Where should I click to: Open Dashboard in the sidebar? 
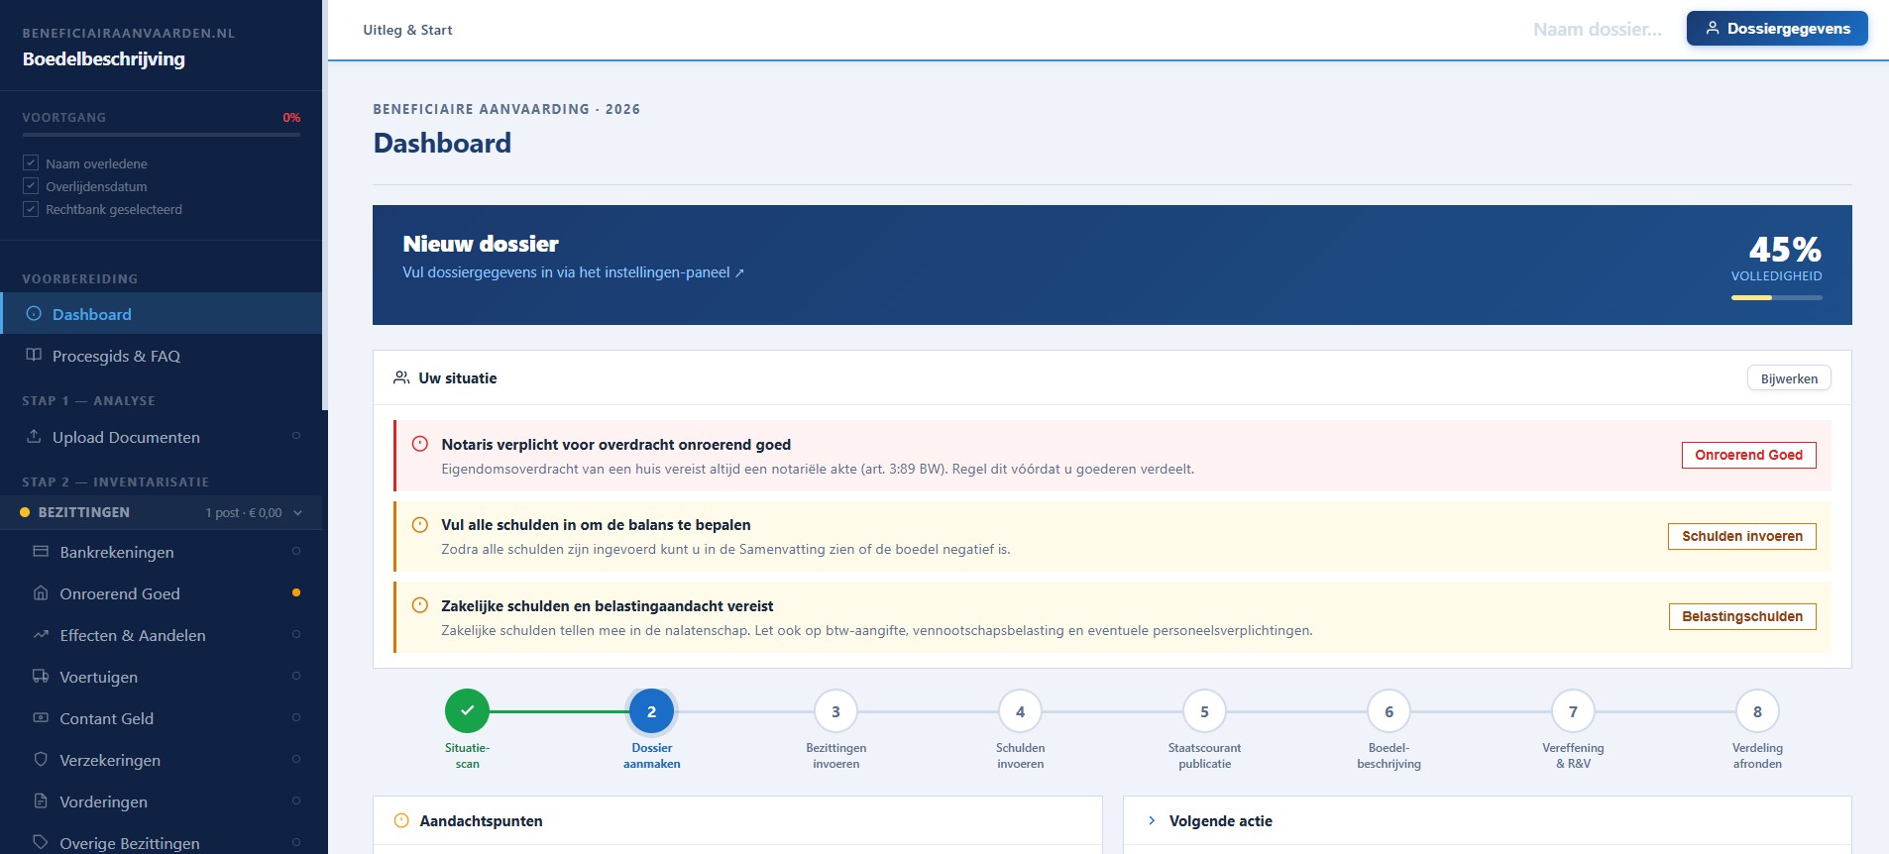pyautogui.click(x=161, y=314)
